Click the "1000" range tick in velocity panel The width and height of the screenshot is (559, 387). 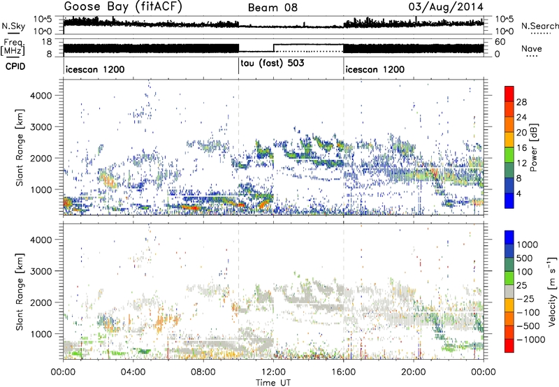tap(41, 334)
